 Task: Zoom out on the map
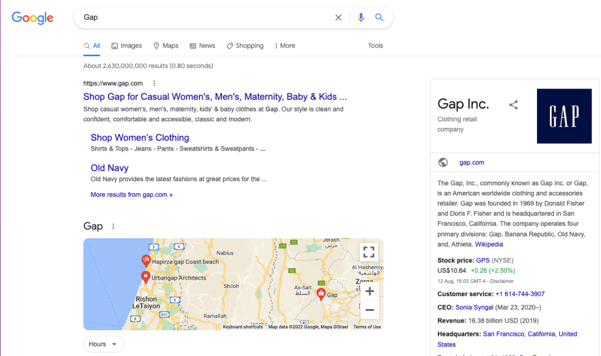(x=370, y=310)
